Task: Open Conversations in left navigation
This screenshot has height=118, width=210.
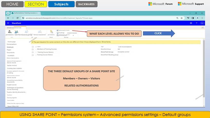Action: coord(12,44)
